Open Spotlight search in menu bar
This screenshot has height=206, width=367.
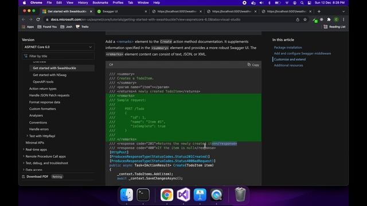tap(302, 3)
